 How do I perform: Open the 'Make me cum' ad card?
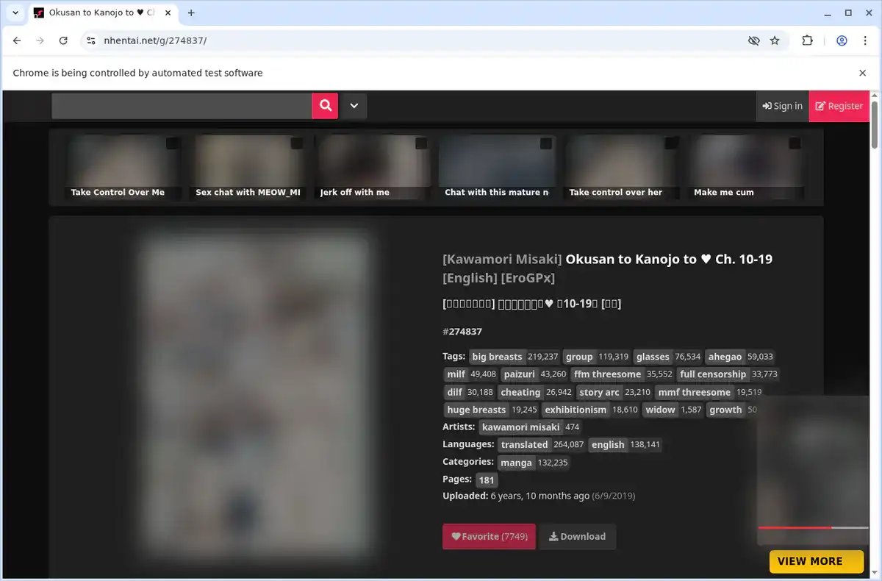click(x=746, y=168)
